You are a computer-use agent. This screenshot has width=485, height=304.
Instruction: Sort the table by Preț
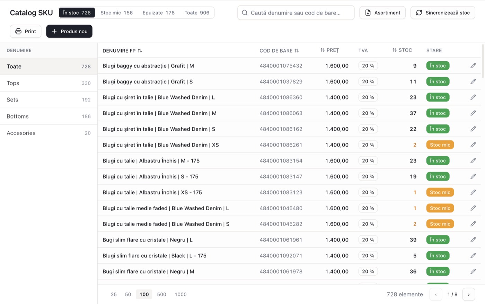(x=329, y=50)
